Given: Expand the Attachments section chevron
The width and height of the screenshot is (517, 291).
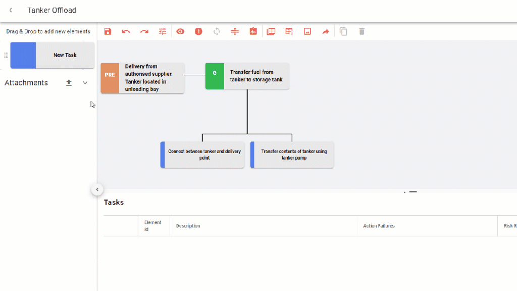Looking at the screenshot, I should click(x=85, y=83).
